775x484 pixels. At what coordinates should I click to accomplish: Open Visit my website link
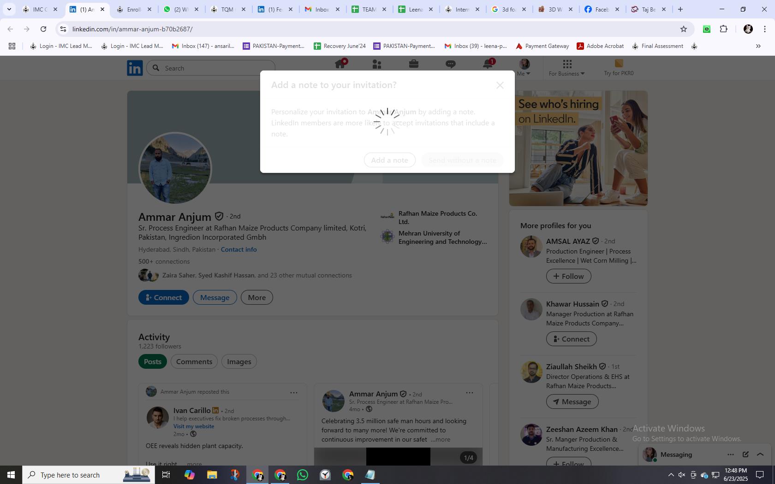194,426
